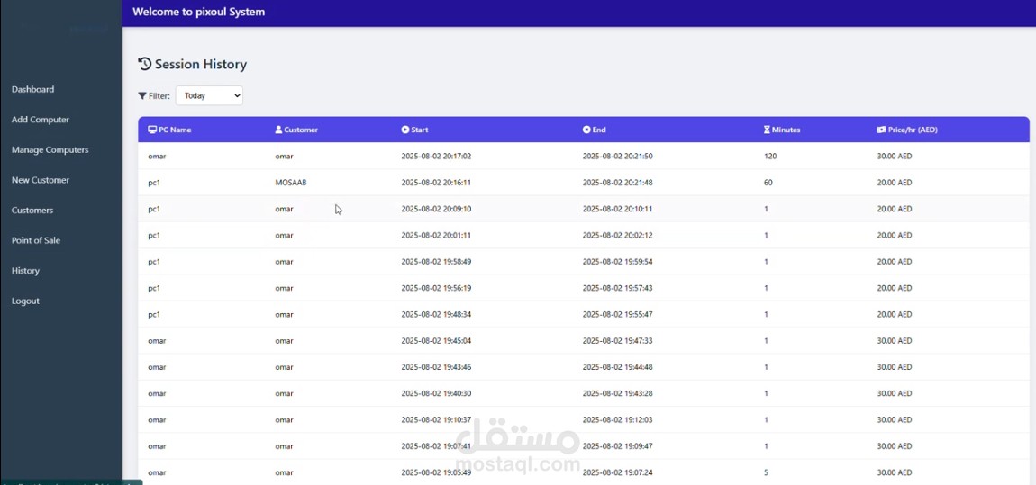Open Manage Computers from sidebar
Screen dimensions: 1036x485
pos(50,149)
